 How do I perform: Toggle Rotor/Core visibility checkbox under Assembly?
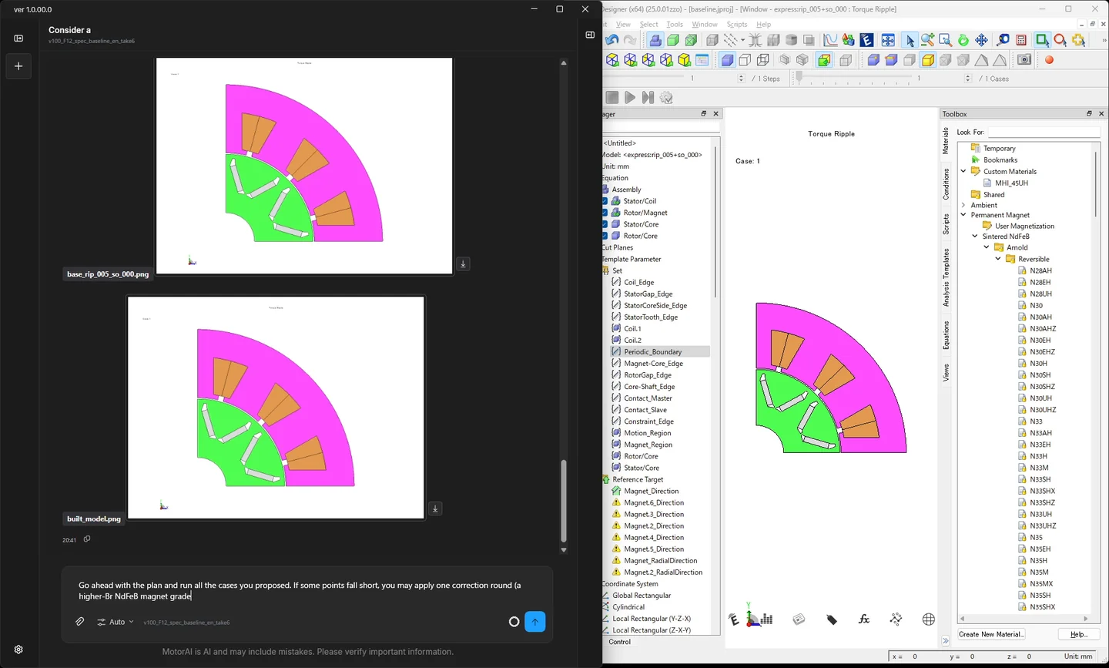tap(605, 236)
